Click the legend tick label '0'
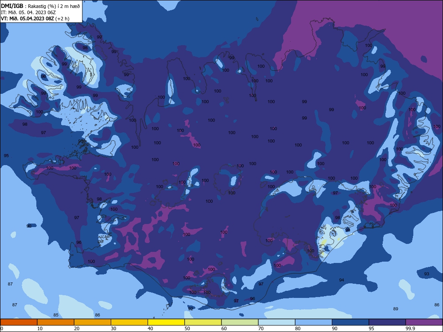This screenshot has width=443, height=332. coord(2,328)
